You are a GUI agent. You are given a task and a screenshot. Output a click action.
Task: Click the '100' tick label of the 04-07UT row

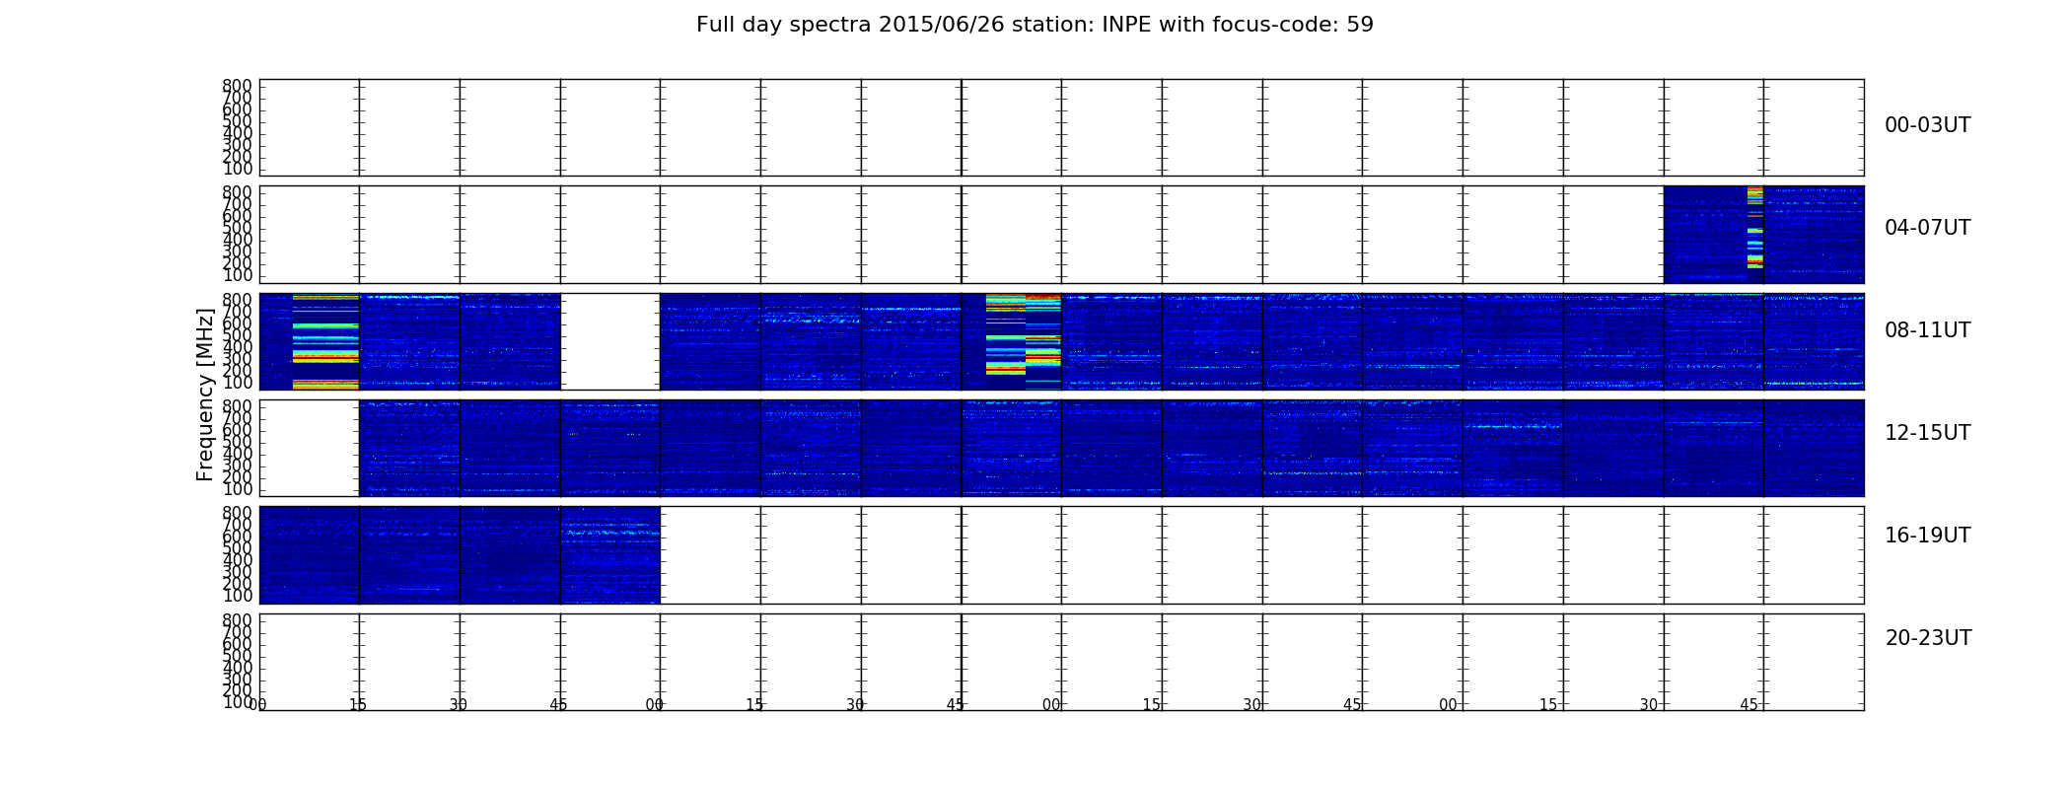click(237, 275)
